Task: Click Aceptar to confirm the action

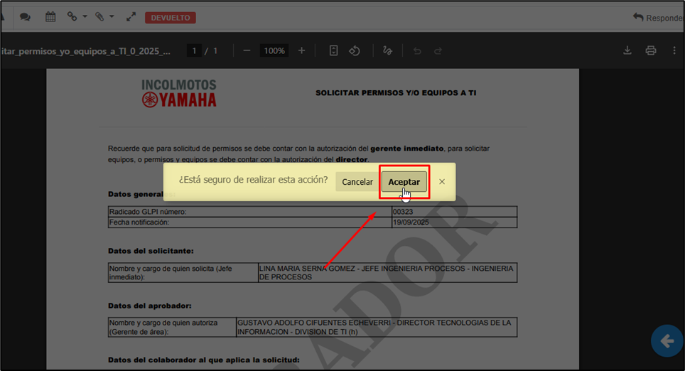Action: 404,182
